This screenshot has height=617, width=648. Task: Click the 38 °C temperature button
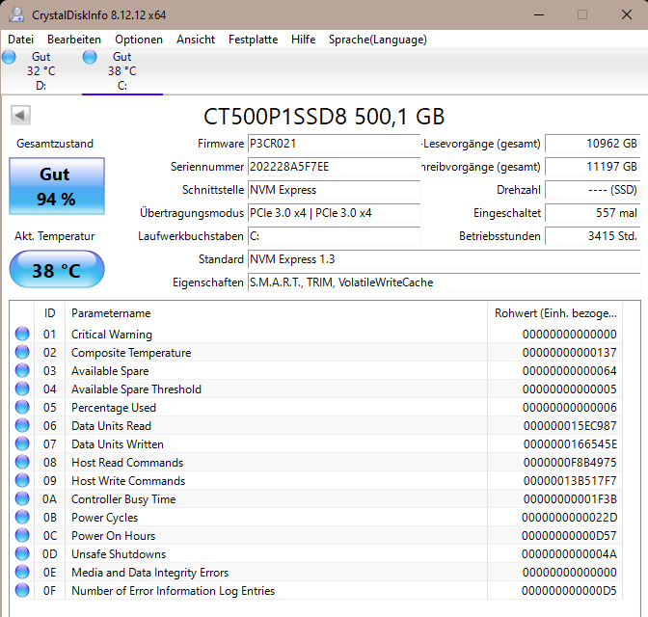pyautogui.click(x=57, y=269)
